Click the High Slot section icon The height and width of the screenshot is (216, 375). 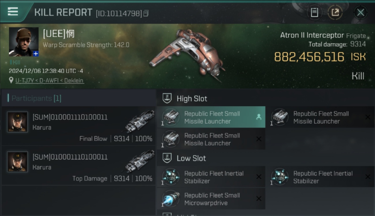[x=167, y=98]
